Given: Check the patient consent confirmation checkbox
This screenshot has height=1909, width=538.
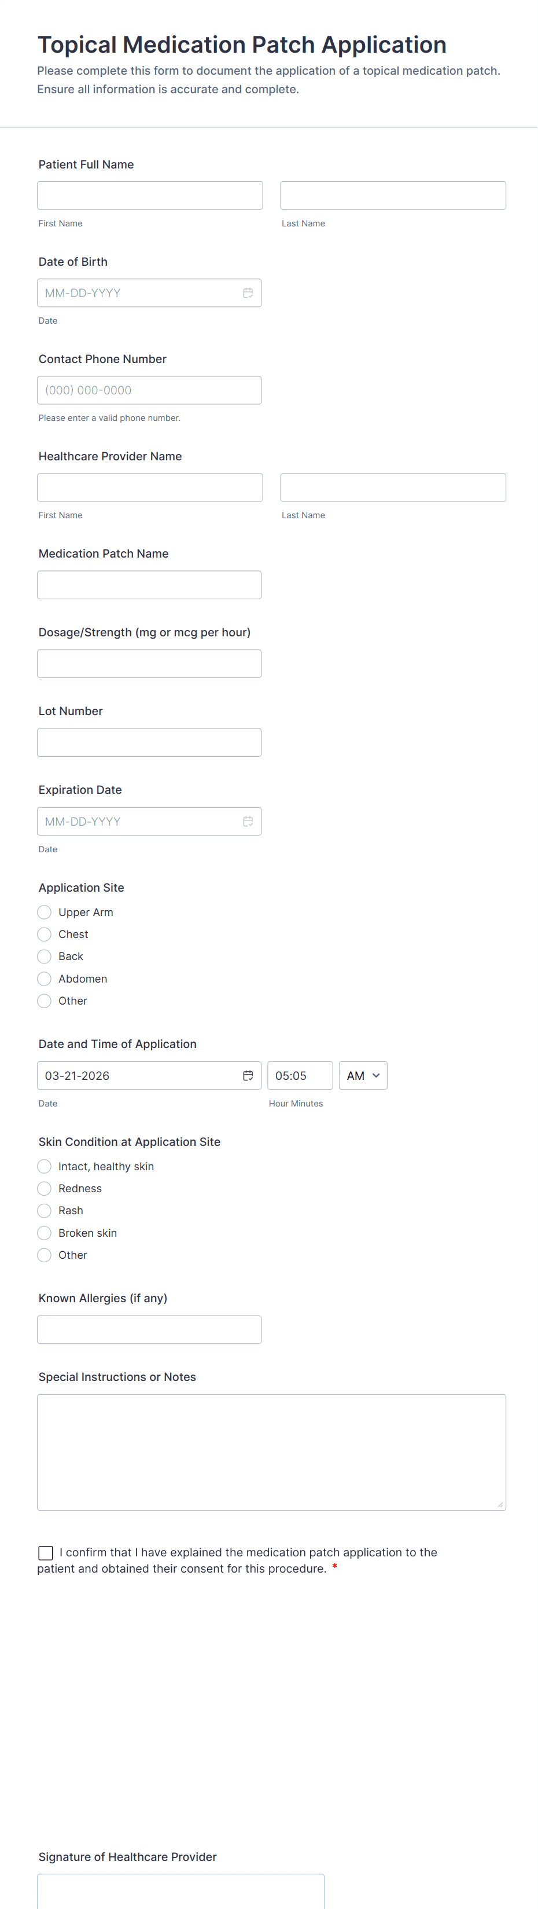Looking at the screenshot, I should 46,1552.
